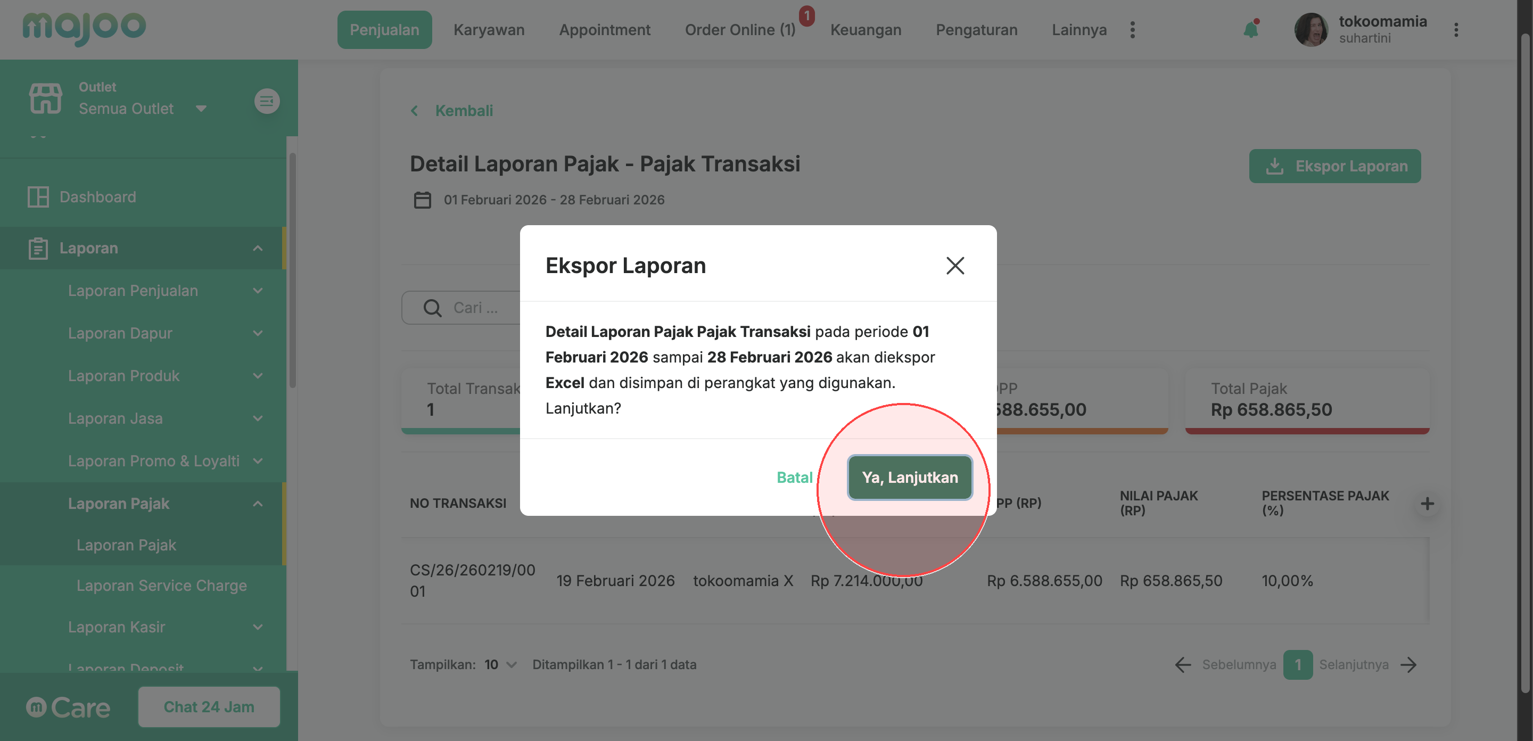Switch to Keuangan top menu
This screenshot has height=741, width=1533.
pos(866,30)
